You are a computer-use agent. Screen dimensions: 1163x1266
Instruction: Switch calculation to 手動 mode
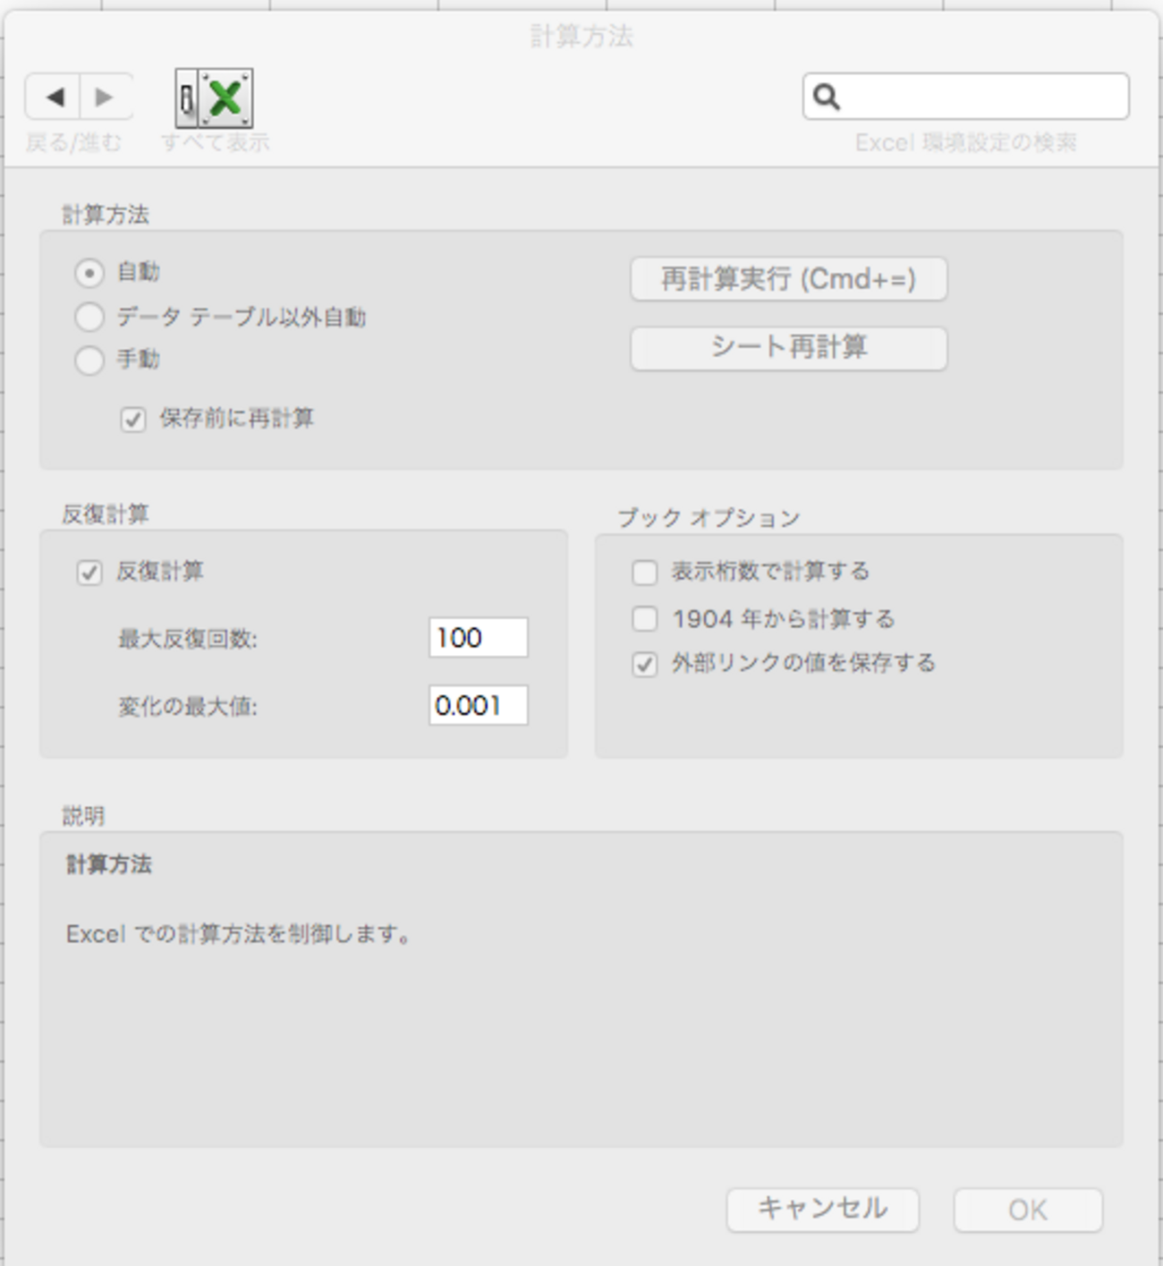point(89,361)
